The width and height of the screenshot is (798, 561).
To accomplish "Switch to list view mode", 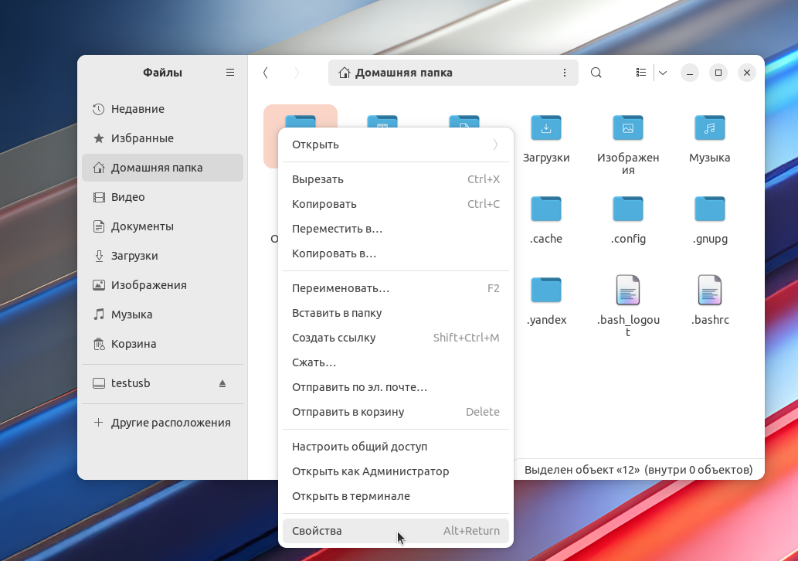I will point(641,73).
